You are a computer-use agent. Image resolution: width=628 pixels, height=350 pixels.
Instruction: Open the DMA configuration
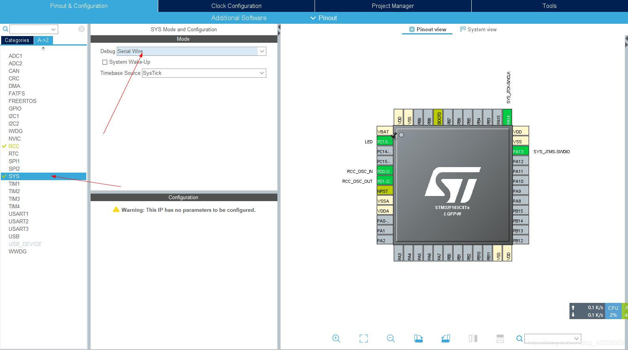(14, 86)
